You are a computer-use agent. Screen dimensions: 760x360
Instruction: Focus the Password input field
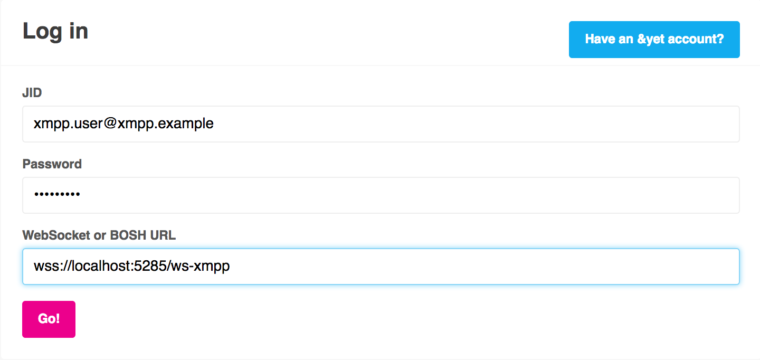(380, 195)
